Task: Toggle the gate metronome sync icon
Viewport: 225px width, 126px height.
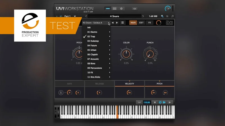Action: (x=61, y=93)
